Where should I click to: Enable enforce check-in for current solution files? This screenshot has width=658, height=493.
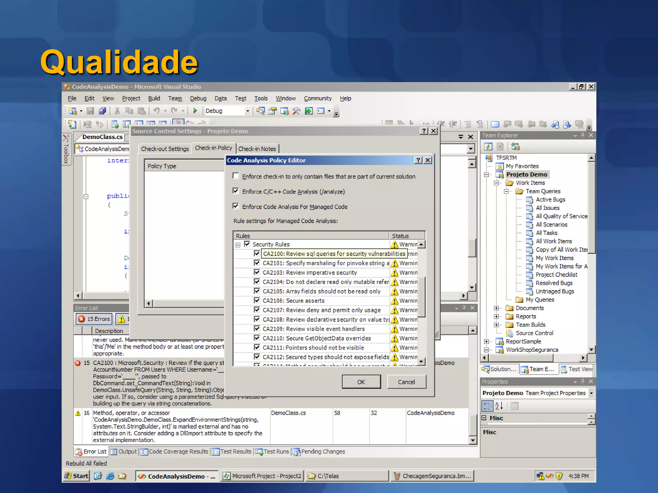[x=236, y=176]
